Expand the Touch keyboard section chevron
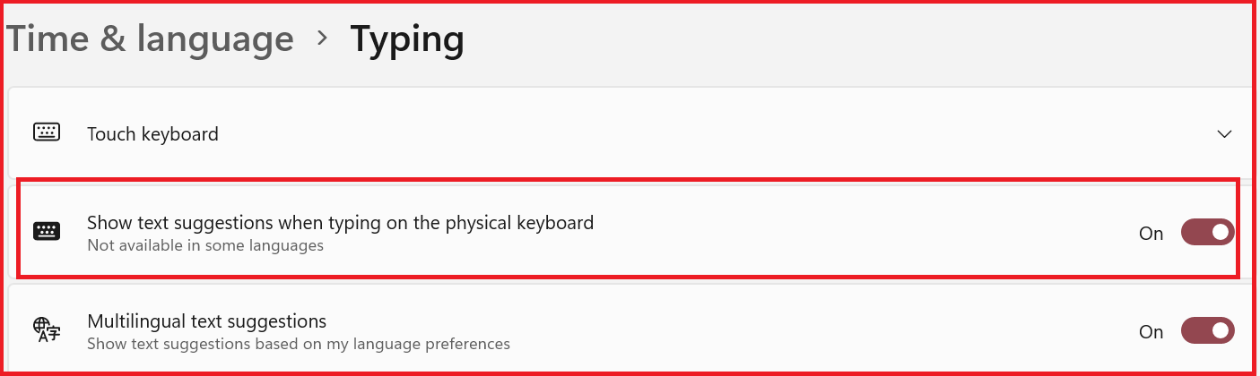 coord(1224,134)
